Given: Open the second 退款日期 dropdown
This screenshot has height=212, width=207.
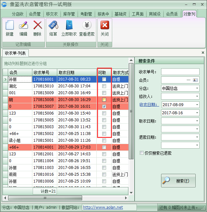Looking at the screenshot, I should [197, 145].
